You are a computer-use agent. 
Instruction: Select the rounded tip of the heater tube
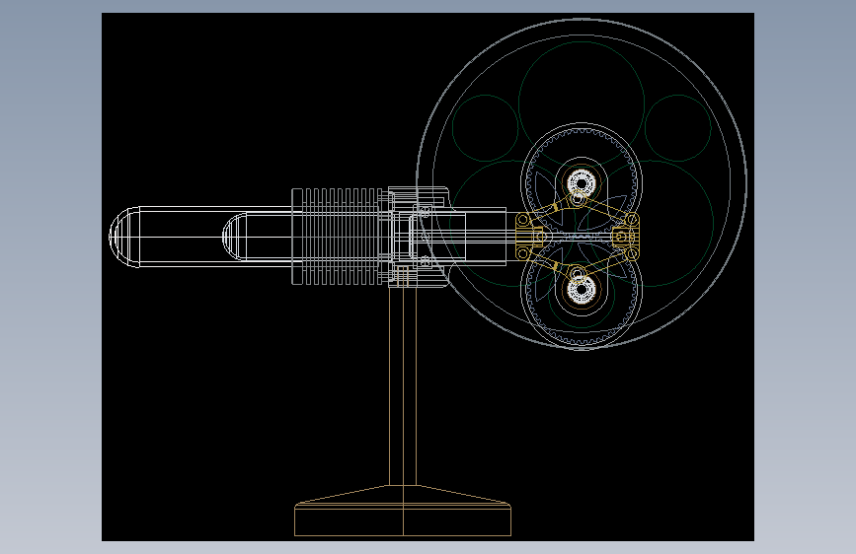point(124,237)
